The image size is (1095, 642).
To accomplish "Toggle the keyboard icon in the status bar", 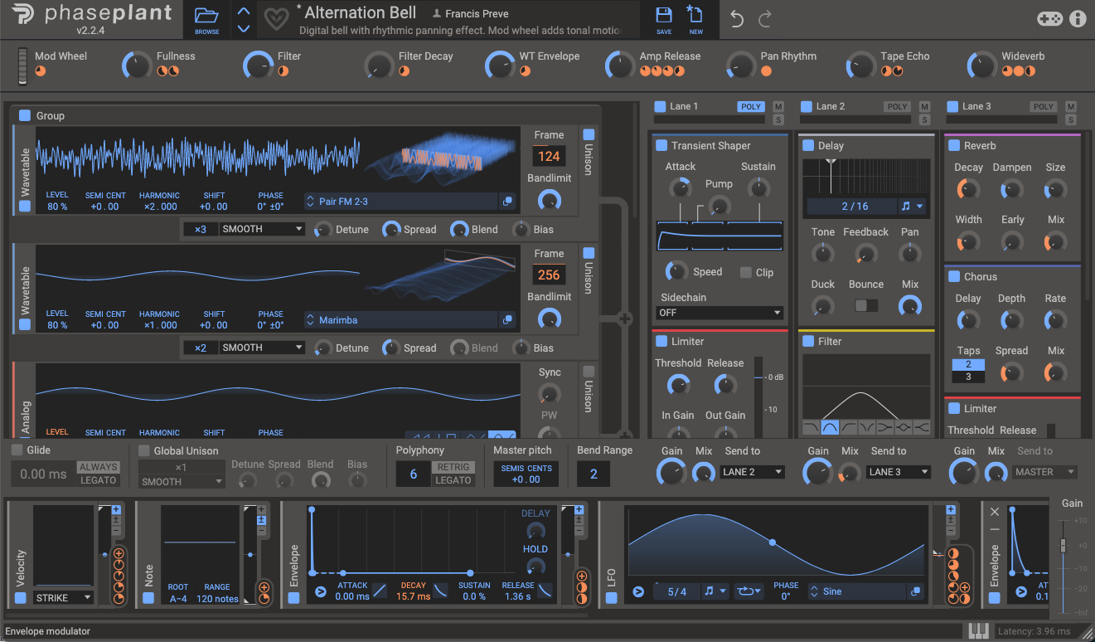I will tap(980, 631).
